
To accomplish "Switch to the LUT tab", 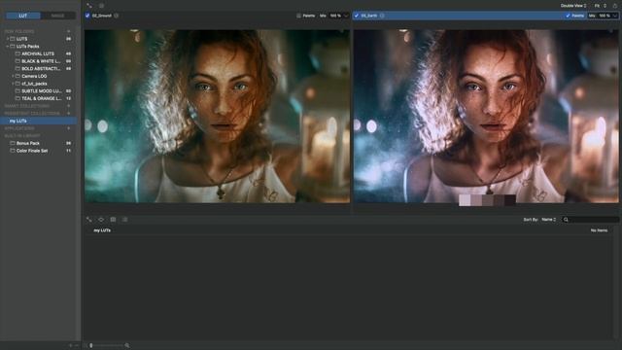I will (23, 16).
